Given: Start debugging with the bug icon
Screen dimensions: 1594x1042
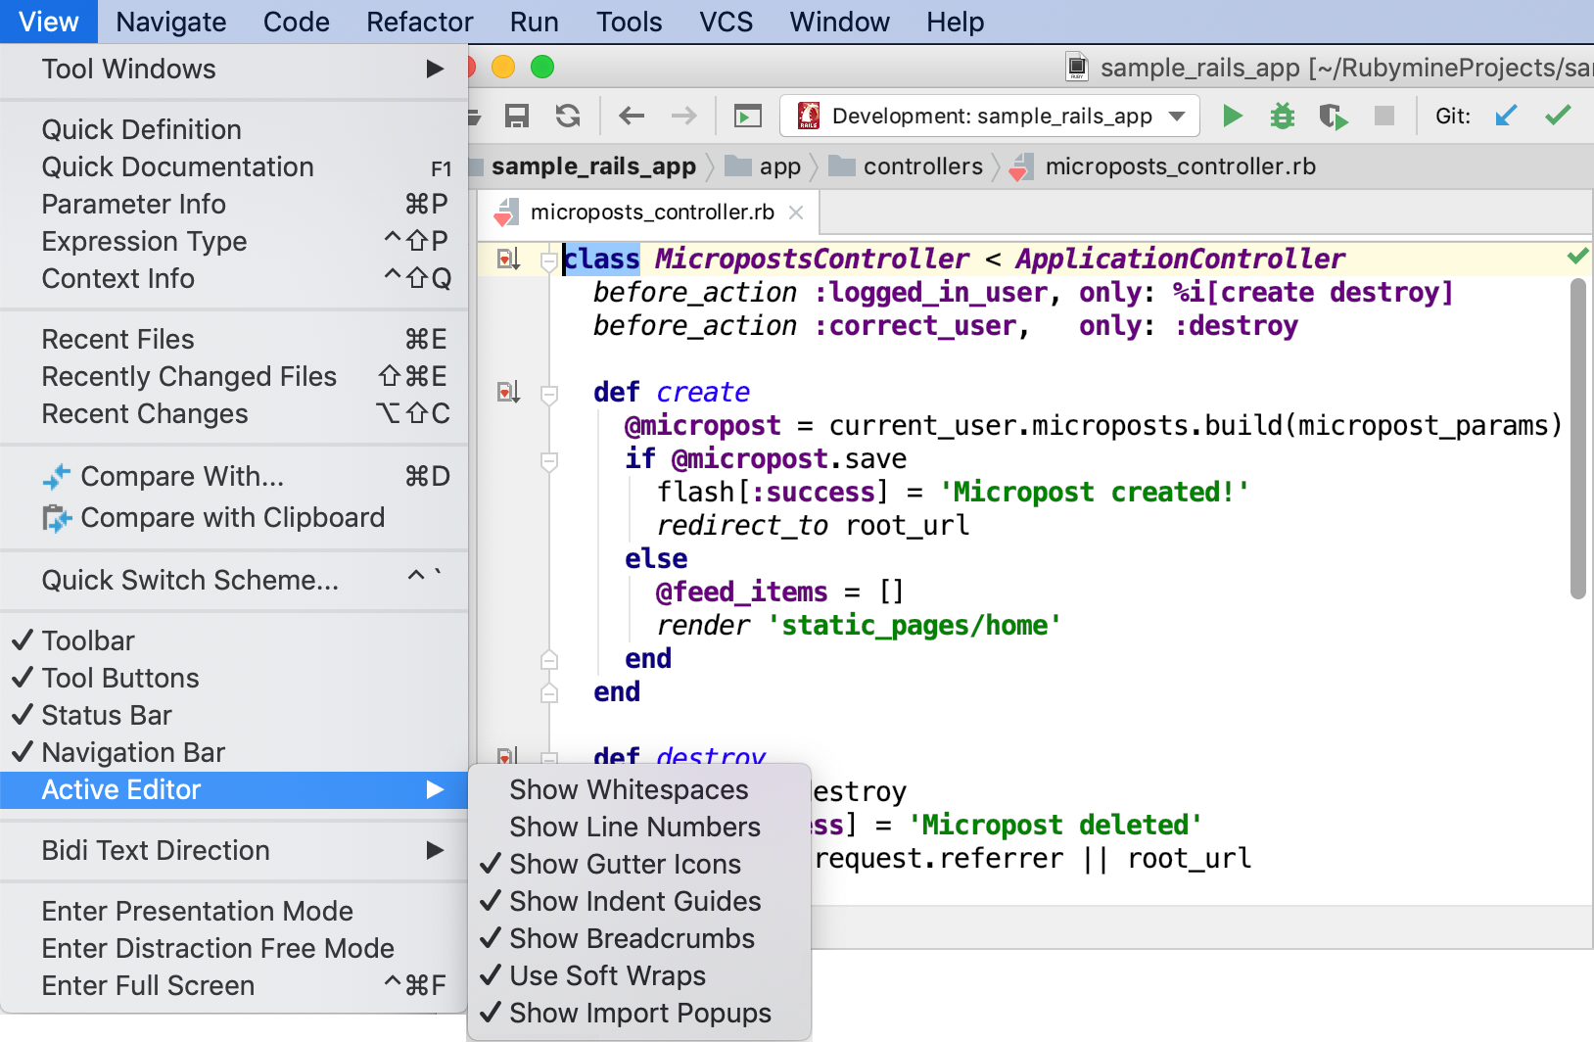Looking at the screenshot, I should pos(1283,117).
